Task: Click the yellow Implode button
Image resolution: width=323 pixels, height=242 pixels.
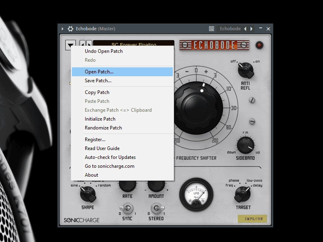Action: click(252, 219)
